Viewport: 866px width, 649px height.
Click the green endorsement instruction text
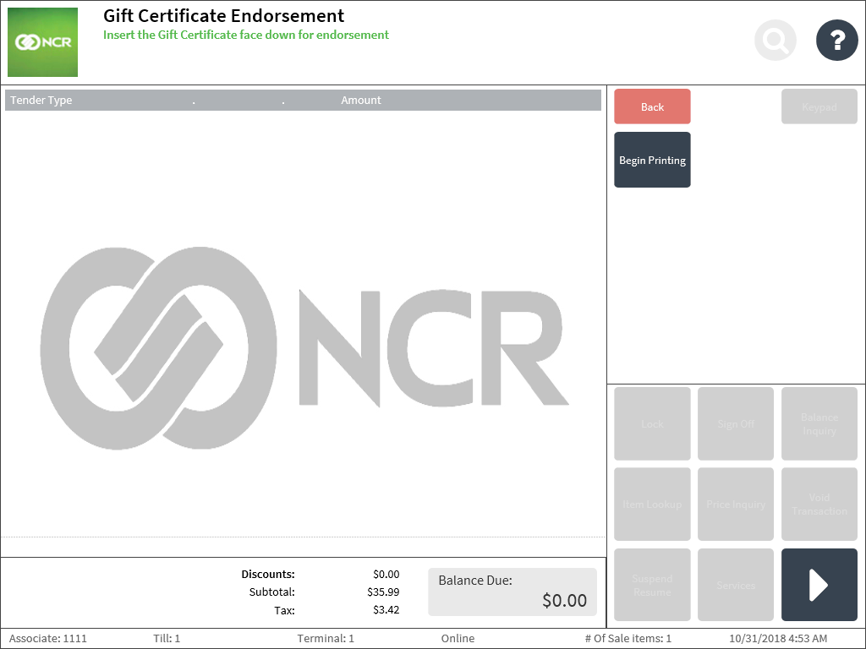click(246, 35)
